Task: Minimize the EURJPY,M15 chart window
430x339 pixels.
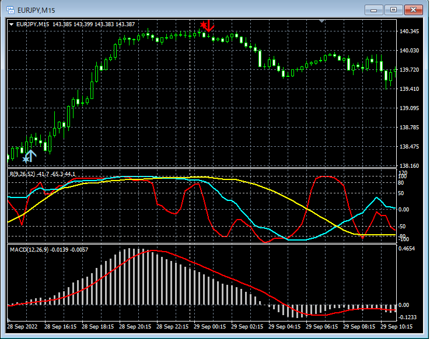Action: pyautogui.click(x=373, y=10)
